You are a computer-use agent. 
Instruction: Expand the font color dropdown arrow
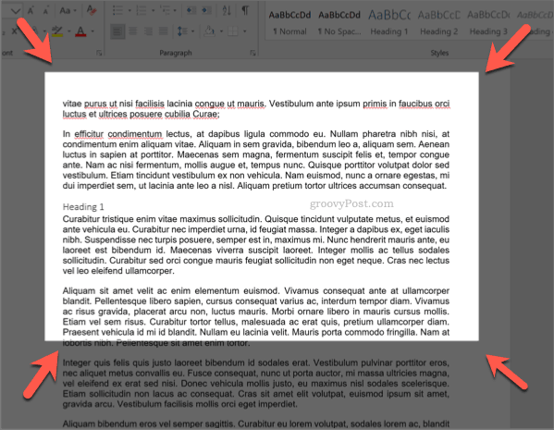pyautogui.click(x=92, y=31)
